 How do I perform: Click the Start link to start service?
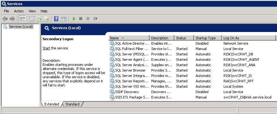[47, 48]
